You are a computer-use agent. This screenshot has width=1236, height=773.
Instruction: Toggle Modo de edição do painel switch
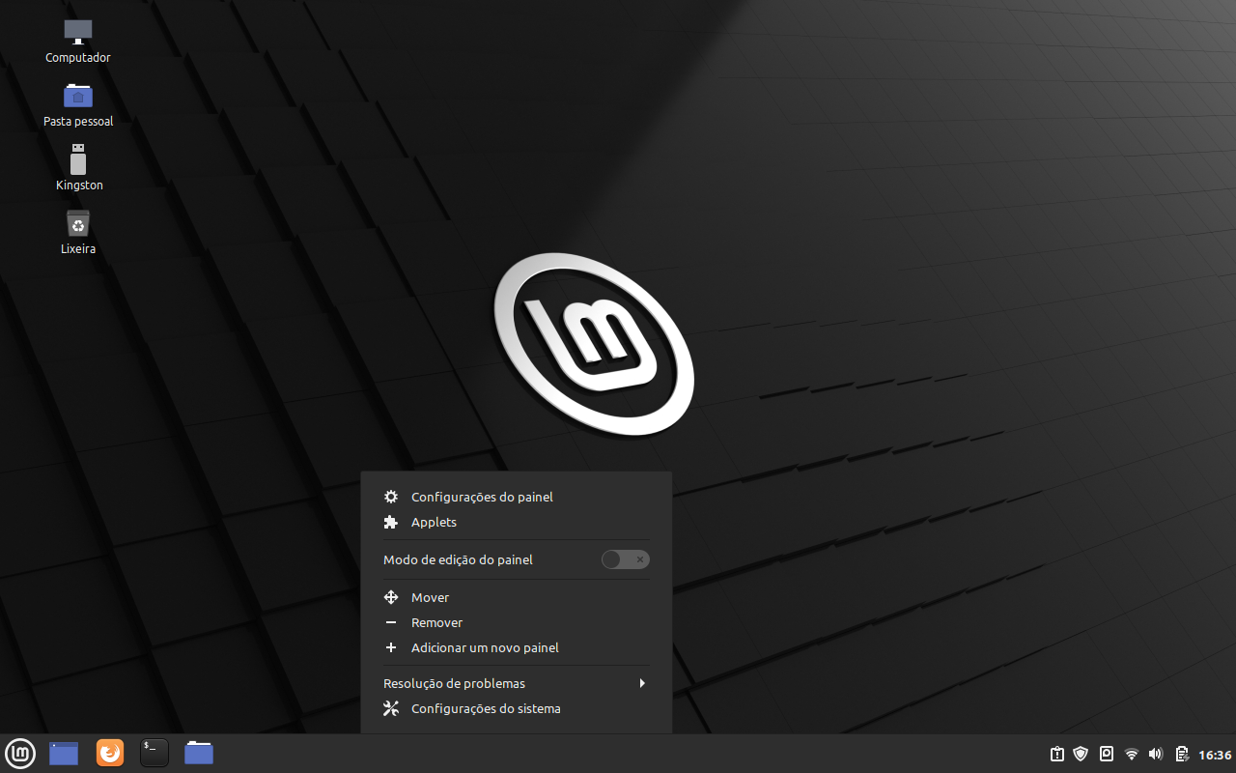click(625, 559)
